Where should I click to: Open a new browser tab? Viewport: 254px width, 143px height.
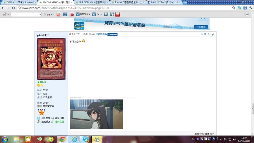(185, 2)
